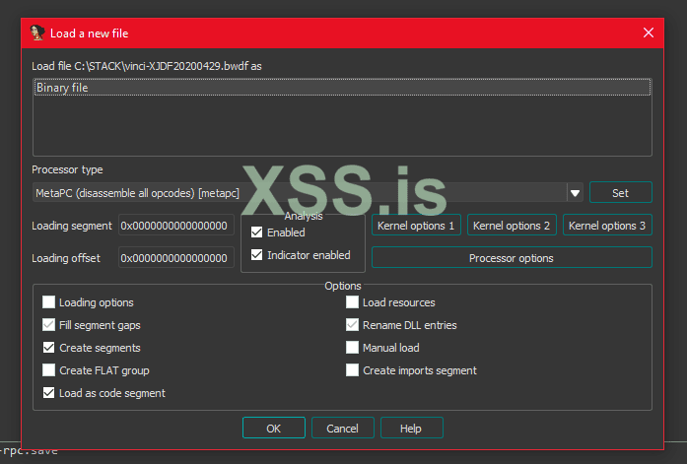Enable the Load resources checkbox
This screenshot has width=687, height=464.
click(352, 302)
